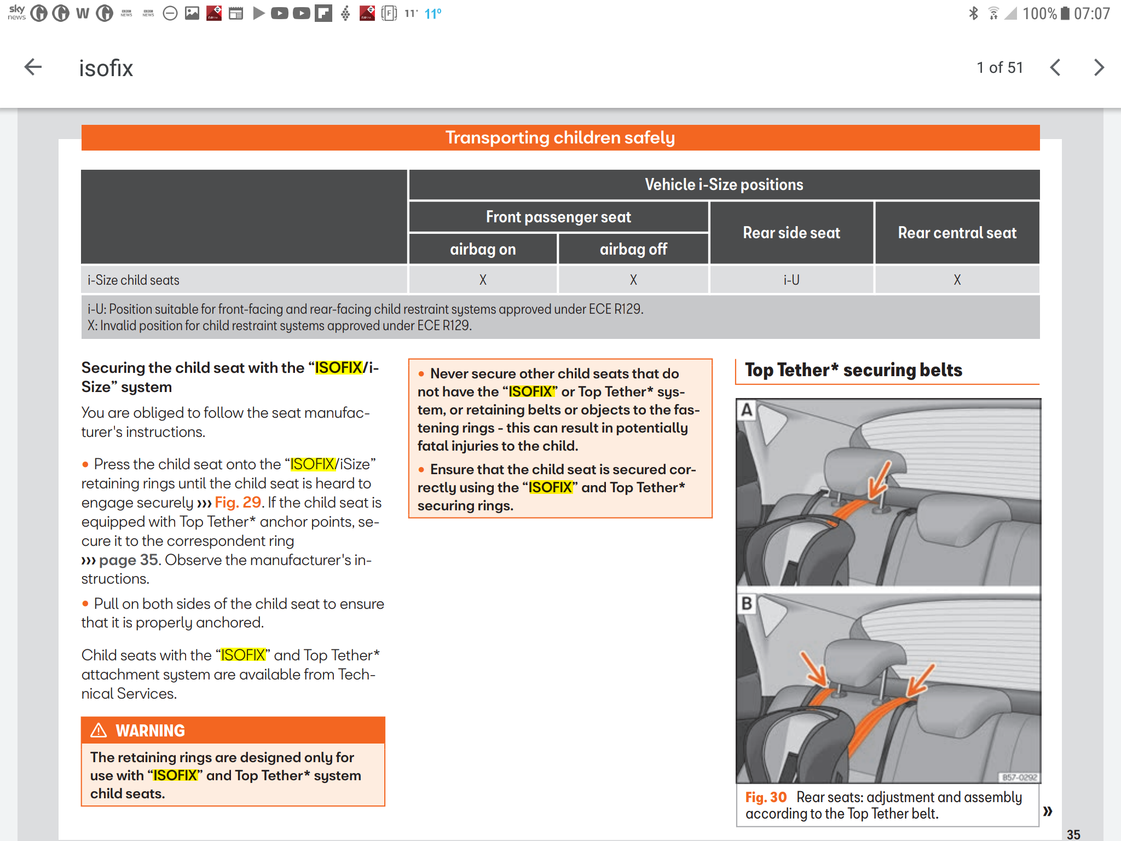Tap the 'Top Tether* securing belts' heading
The height and width of the screenshot is (841, 1121).
coord(853,370)
